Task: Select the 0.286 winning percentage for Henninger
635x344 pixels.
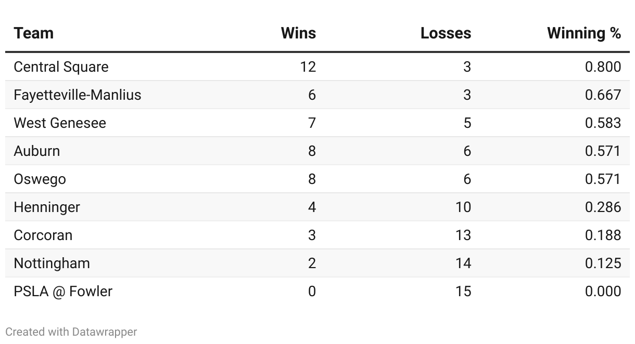Action: (x=603, y=207)
